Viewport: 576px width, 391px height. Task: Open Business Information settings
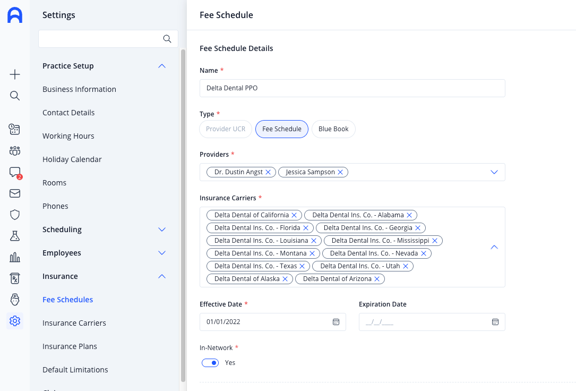[79, 89]
